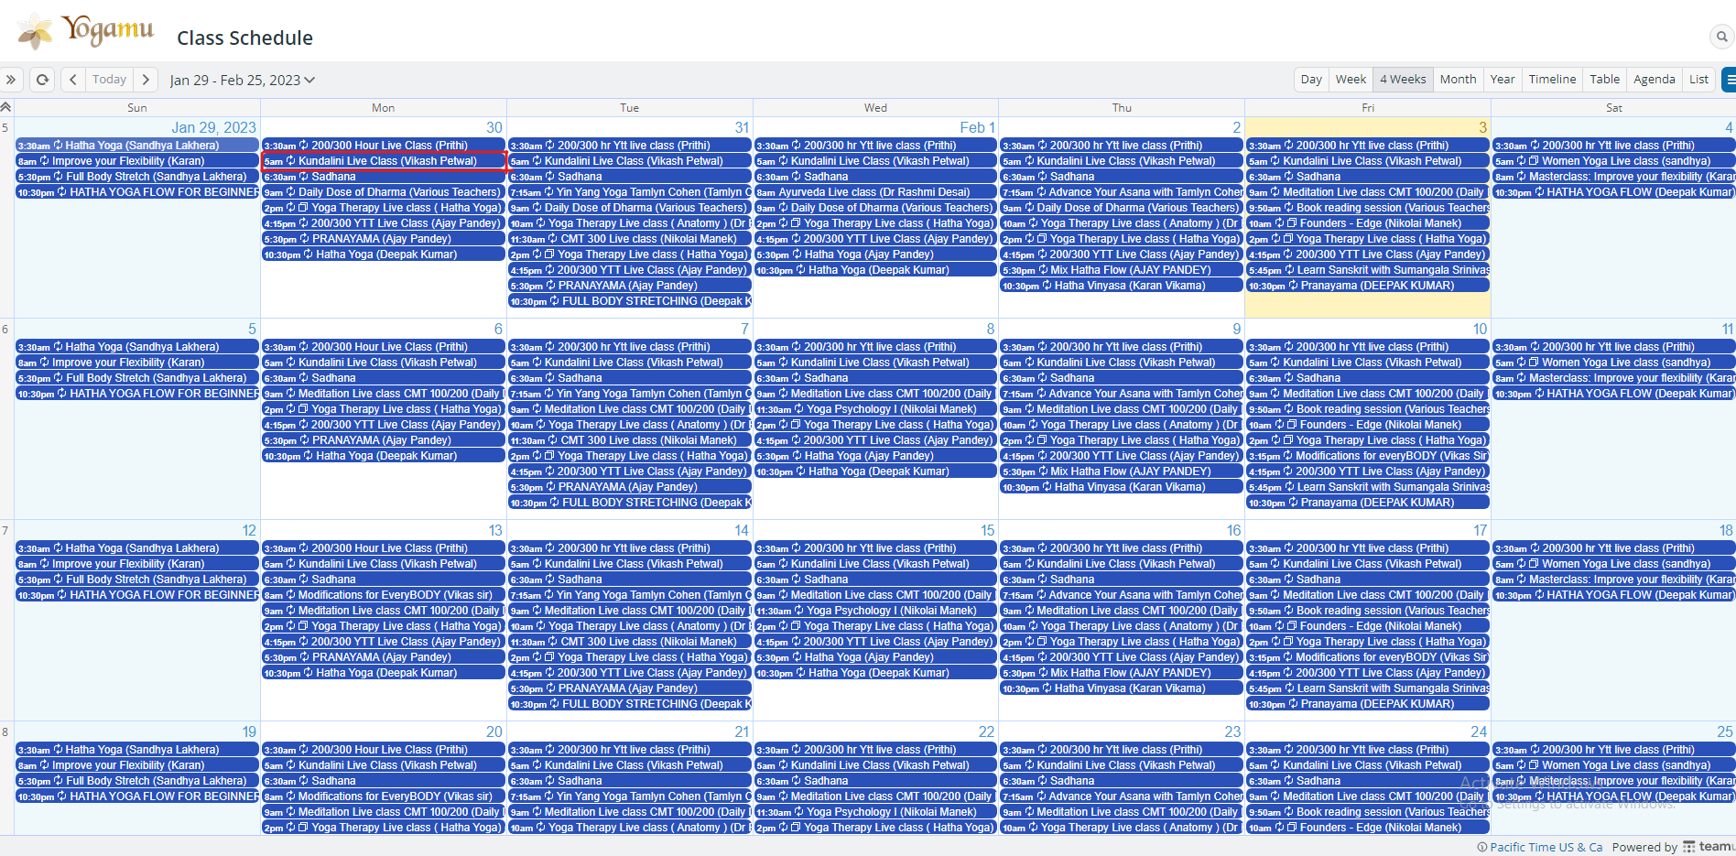1736x856 pixels.
Task: Open Women Yoga Live class on Feb 4
Action: 1614,161
